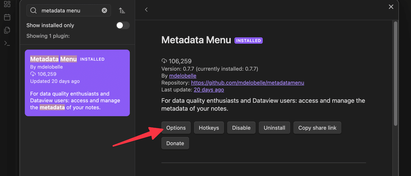Click the Donate button
Screen dimensions: 411x176
[175, 143]
